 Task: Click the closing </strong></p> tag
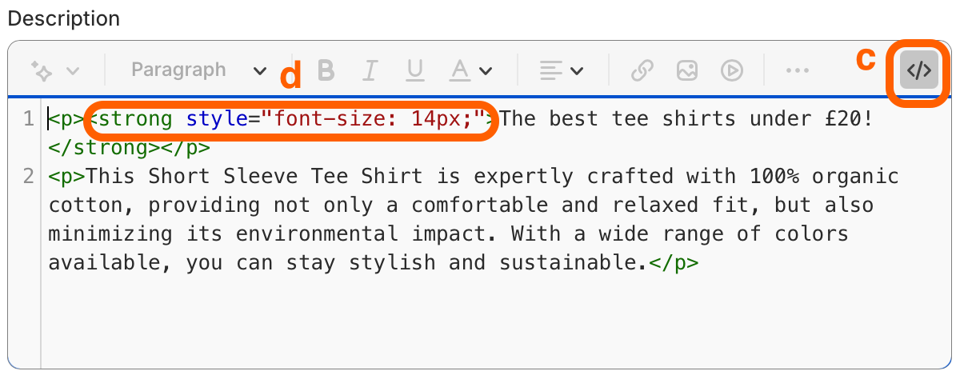click(x=130, y=148)
